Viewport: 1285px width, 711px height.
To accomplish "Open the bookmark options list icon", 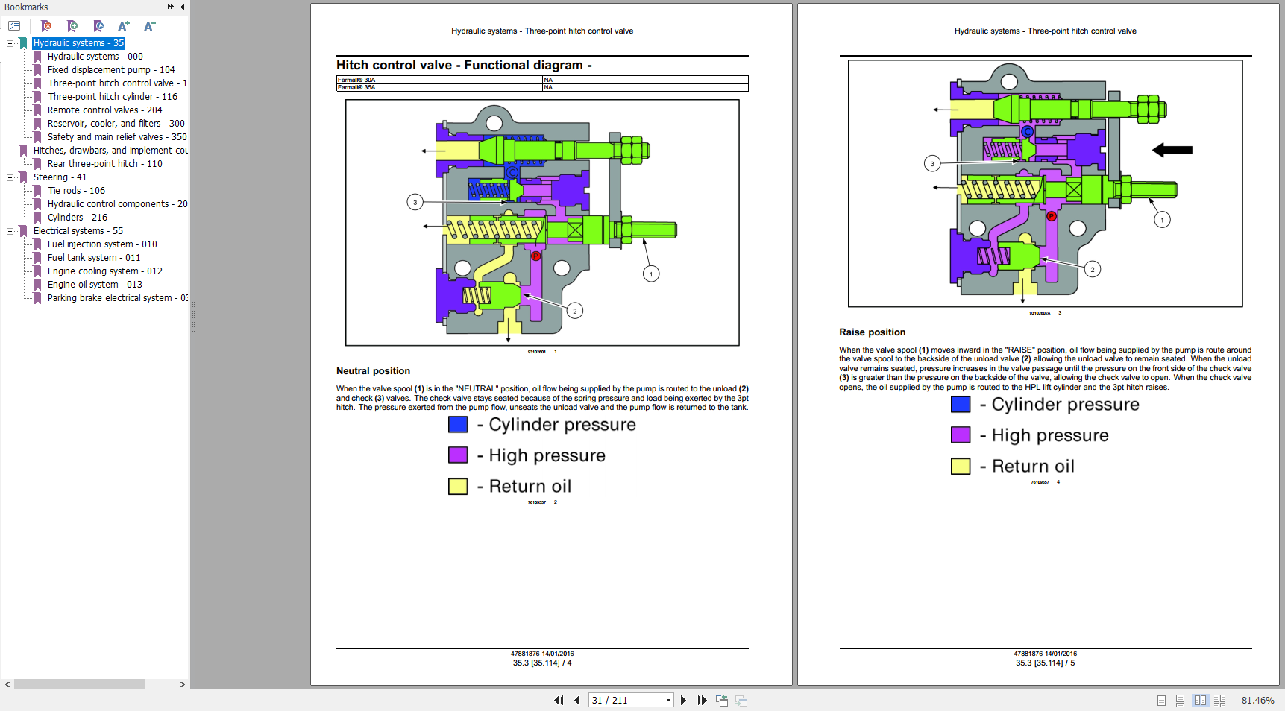I will tap(14, 26).
